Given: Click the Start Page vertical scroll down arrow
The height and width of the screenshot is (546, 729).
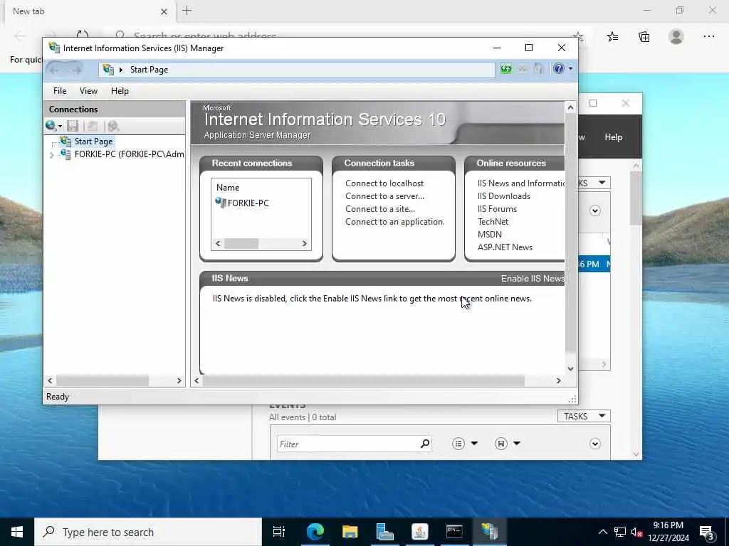Looking at the screenshot, I should (570, 369).
